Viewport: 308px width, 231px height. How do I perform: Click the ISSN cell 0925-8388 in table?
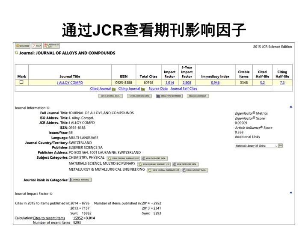(x=124, y=83)
